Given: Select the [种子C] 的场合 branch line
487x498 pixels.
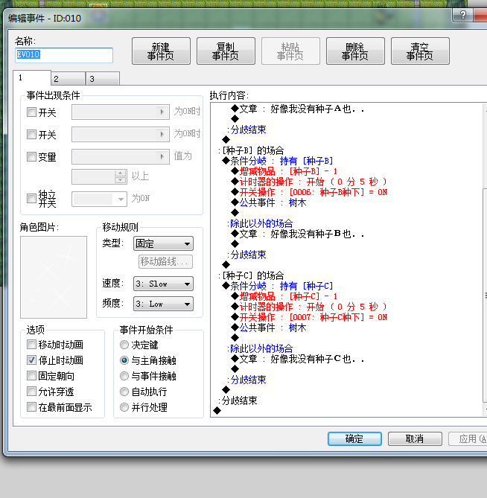Looking at the screenshot, I should click(x=251, y=275).
